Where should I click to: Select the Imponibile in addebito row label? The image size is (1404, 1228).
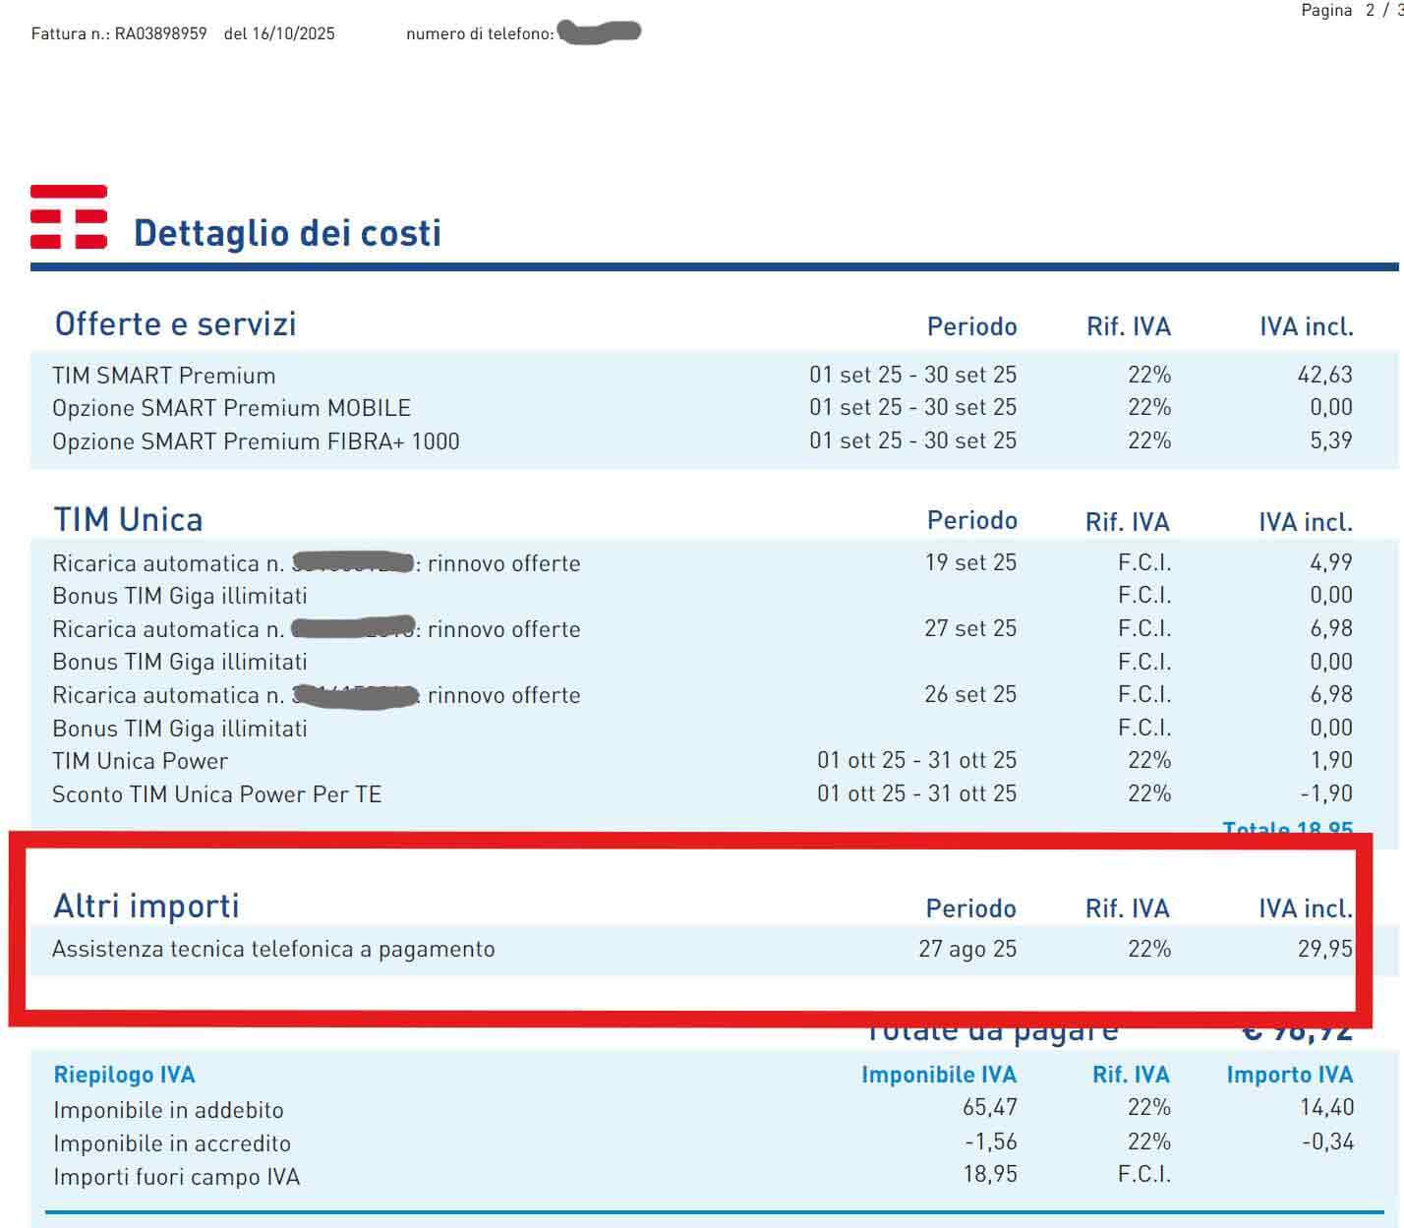coord(168,1110)
